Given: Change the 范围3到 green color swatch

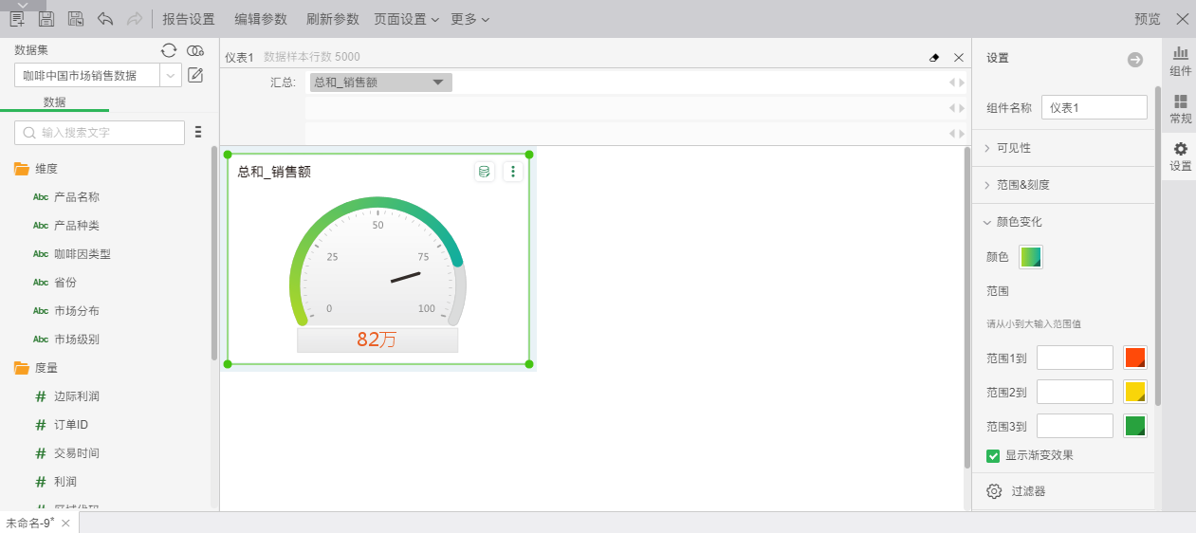Looking at the screenshot, I should 1135,426.
